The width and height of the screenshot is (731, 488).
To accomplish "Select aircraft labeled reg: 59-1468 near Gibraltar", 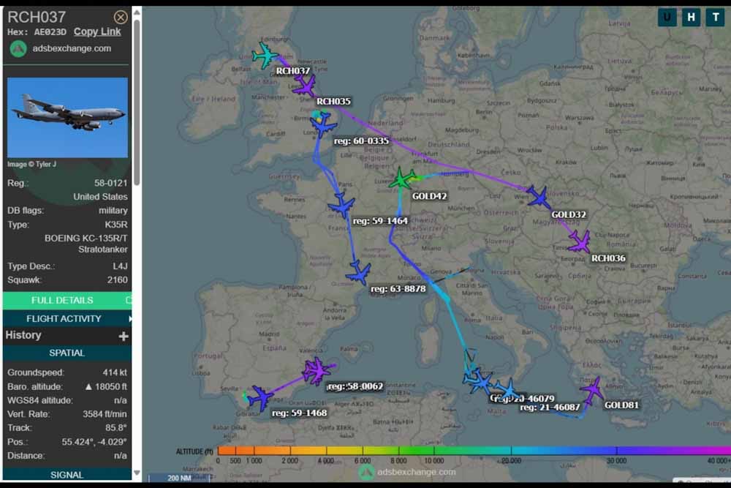I will [260, 397].
